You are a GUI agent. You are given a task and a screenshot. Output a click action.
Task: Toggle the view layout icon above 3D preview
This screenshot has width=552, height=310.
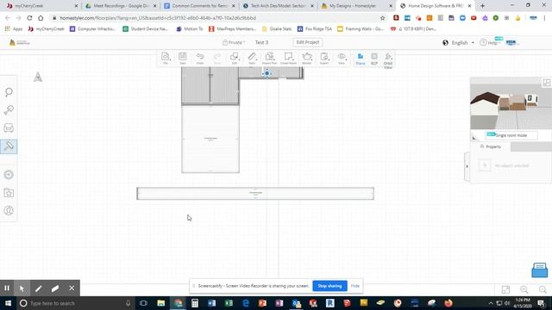tap(546, 83)
